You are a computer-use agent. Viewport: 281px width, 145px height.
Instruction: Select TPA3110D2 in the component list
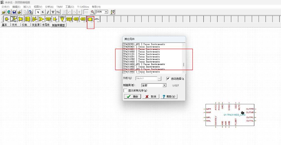pos(141,52)
